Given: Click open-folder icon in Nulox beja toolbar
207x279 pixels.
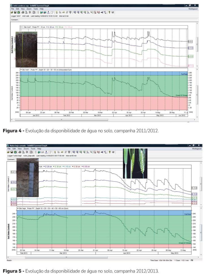Looking at the screenshot, I should click(8, 152).
